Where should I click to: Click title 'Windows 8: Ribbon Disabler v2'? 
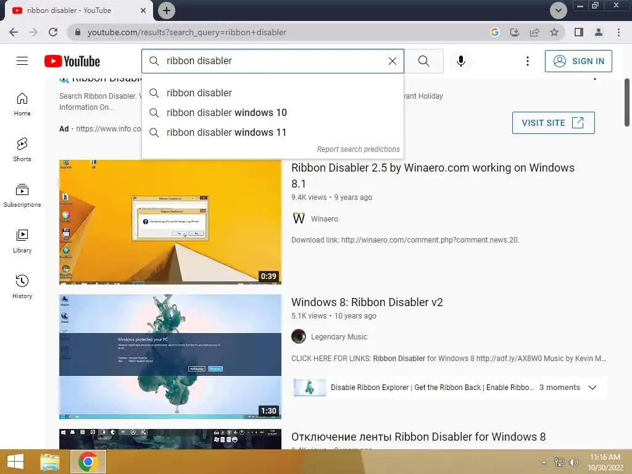367,302
